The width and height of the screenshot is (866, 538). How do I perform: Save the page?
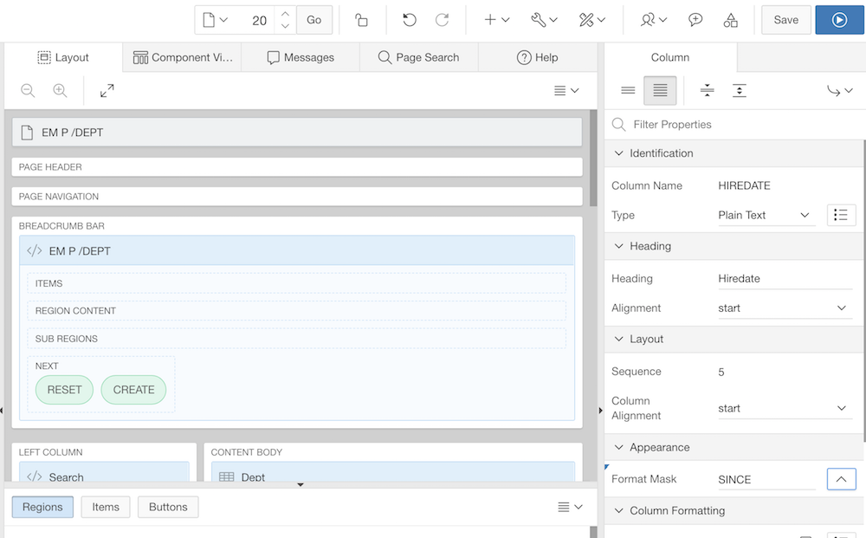pos(786,20)
